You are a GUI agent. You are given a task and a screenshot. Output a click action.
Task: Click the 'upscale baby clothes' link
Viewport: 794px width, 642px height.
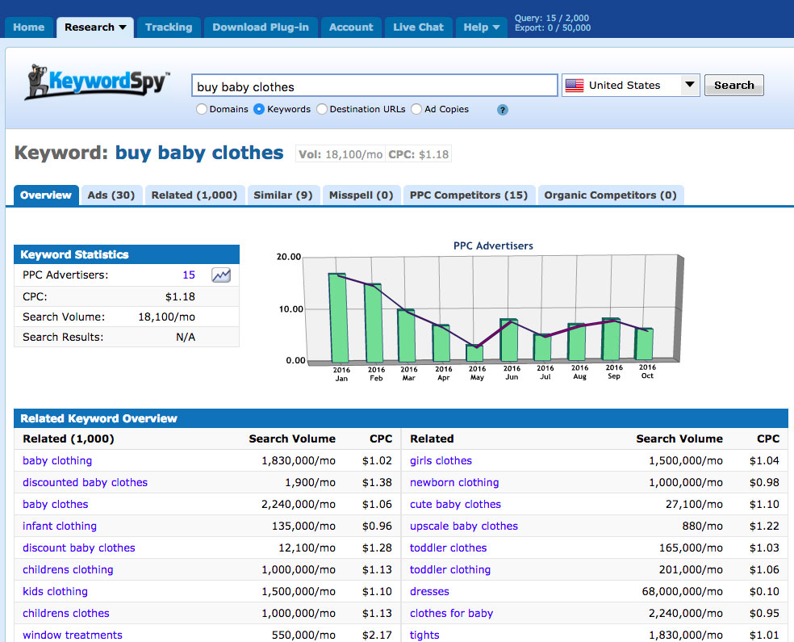[x=463, y=526]
